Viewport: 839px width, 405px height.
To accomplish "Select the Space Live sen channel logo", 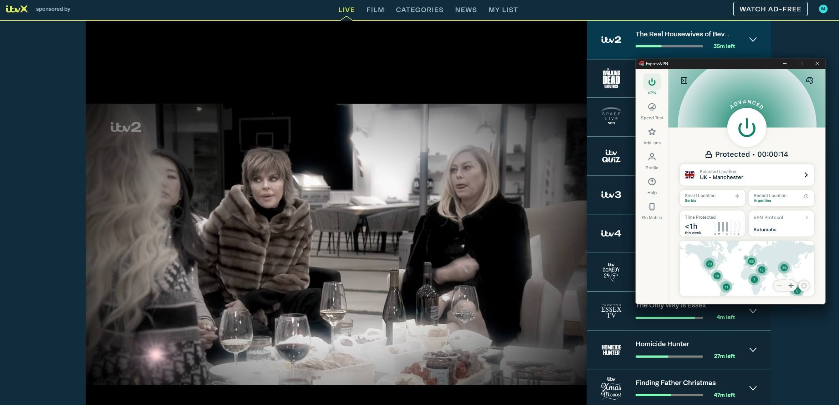I will [x=611, y=116].
